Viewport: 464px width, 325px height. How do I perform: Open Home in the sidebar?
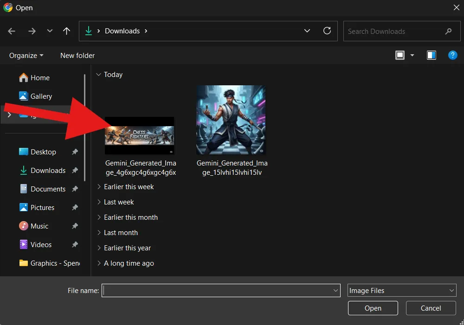pyautogui.click(x=40, y=78)
